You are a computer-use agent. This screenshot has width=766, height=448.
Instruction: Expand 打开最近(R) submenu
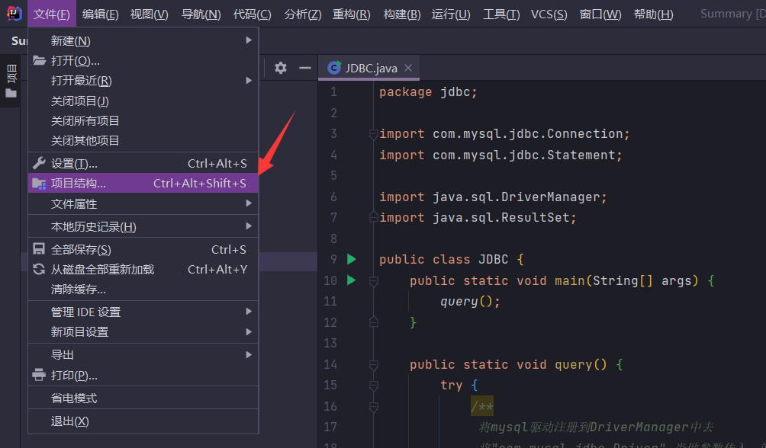click(143, 81)
